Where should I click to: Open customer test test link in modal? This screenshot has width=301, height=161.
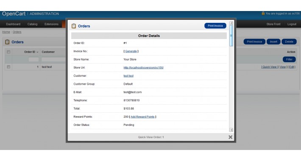(128, 76)
